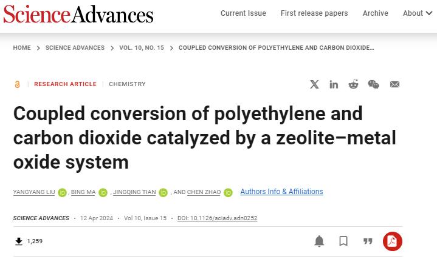Expand the About dropdown menu
The image size is (437, 259).
pos(417,13)
